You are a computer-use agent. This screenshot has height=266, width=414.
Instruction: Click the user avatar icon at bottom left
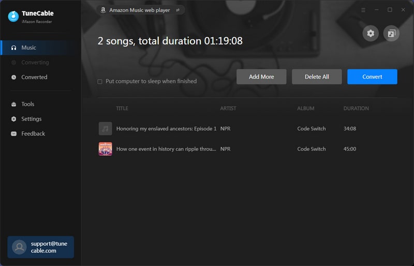(19, 247)
